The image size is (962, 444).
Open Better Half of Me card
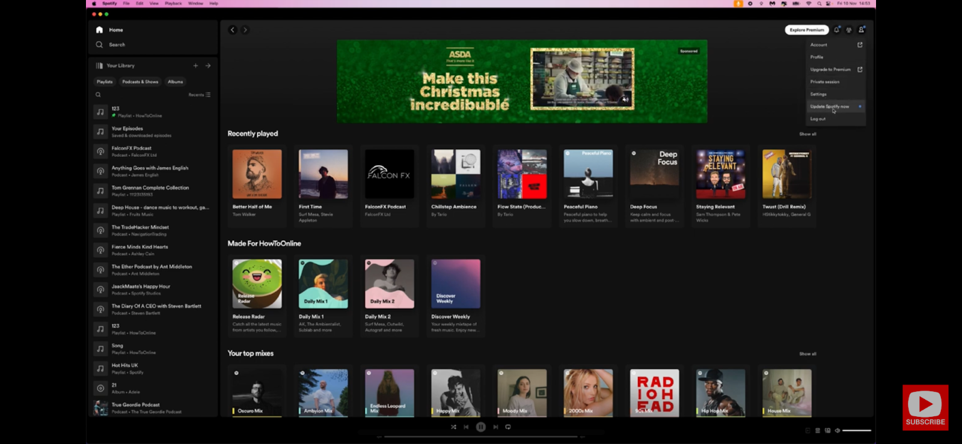[x=257, y=185]
